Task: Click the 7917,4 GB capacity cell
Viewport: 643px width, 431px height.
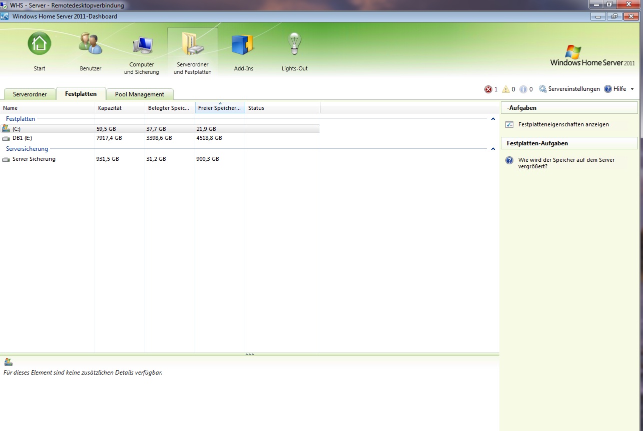Action: click(x=109, y=138)
